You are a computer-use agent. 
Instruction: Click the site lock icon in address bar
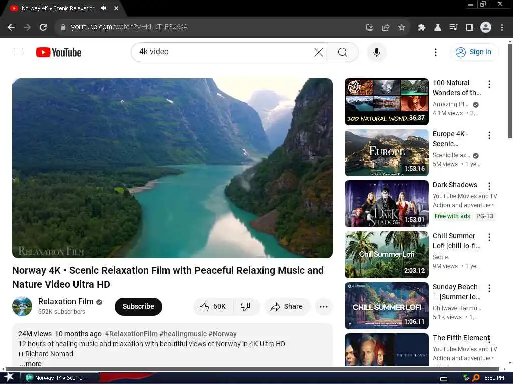[x=63, y=27]
